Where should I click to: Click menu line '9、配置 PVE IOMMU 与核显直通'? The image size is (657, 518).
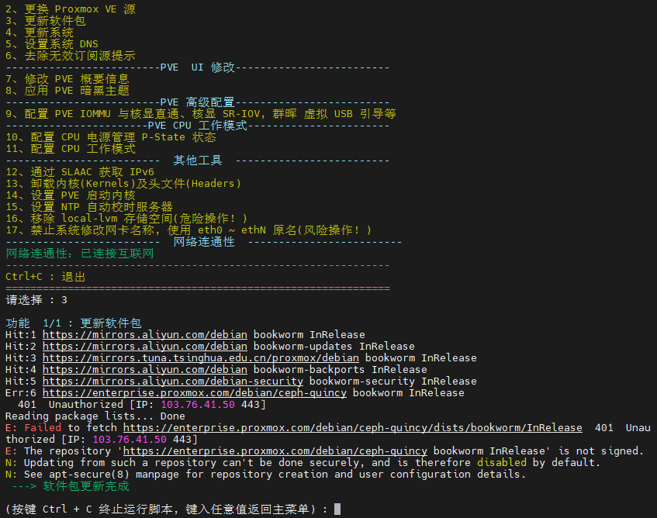201,114
